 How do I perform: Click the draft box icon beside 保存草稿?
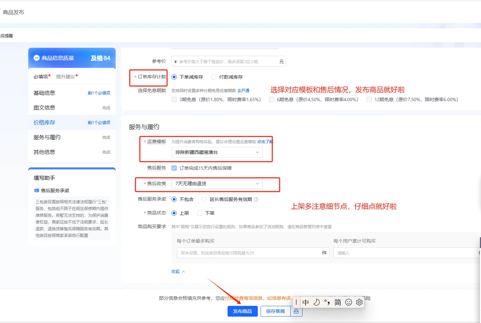pos(296,311)
